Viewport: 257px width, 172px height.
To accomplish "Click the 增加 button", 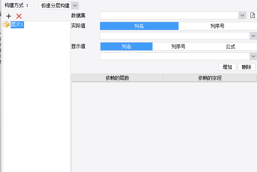I will tap(227, 67).
